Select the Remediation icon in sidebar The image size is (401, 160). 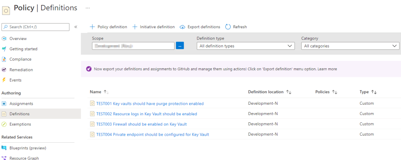[x=4, y=70]
